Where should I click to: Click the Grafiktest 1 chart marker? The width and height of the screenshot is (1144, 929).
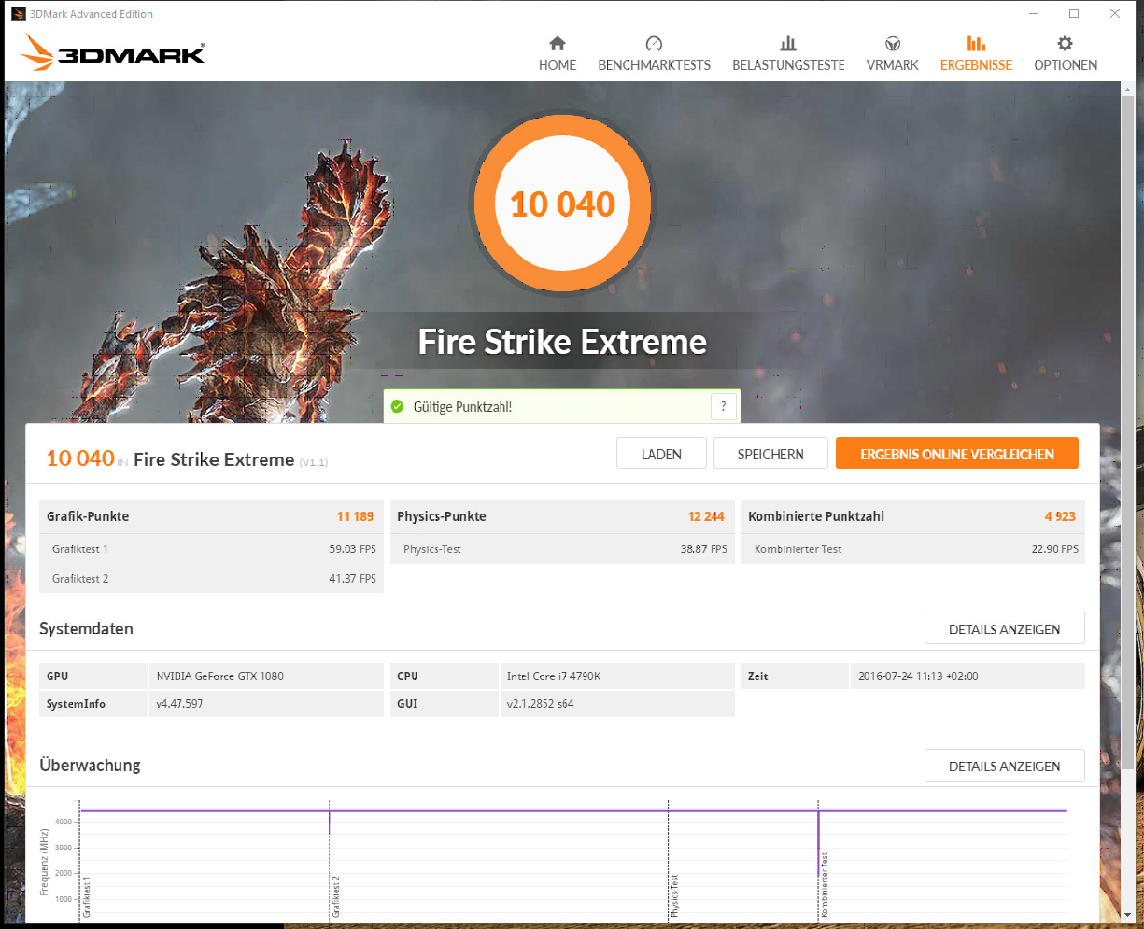(87, 897)
